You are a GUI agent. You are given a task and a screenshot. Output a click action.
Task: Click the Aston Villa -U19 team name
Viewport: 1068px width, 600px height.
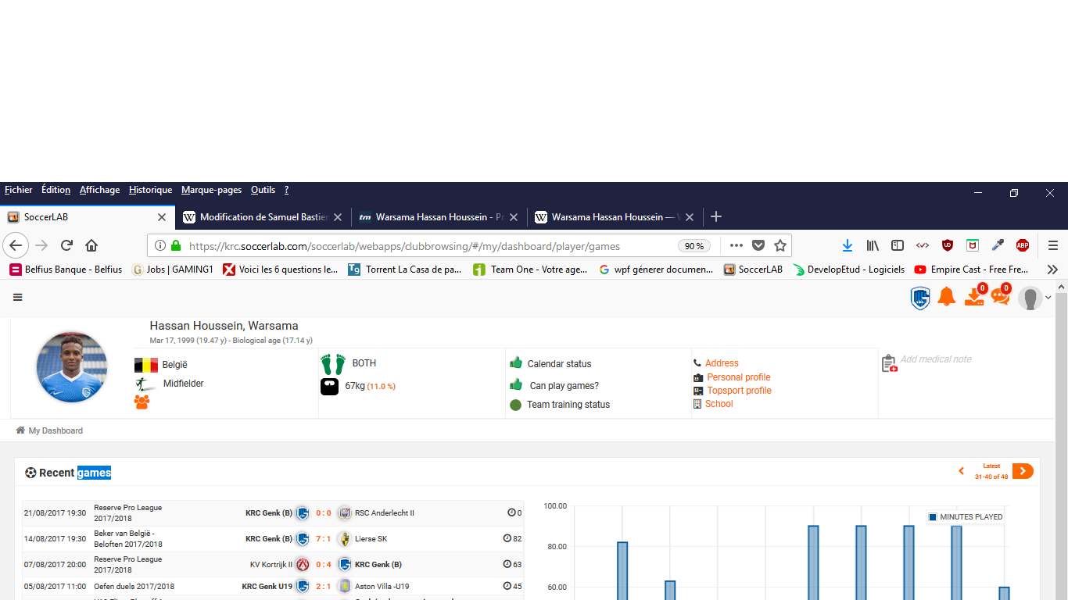[382, 586]
